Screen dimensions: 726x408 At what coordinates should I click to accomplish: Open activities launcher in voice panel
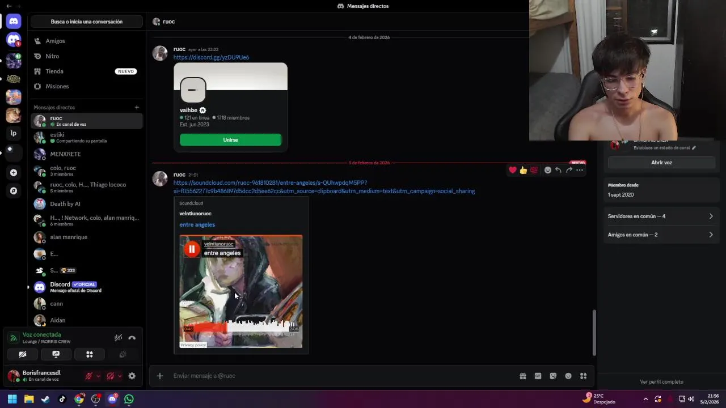90,354
